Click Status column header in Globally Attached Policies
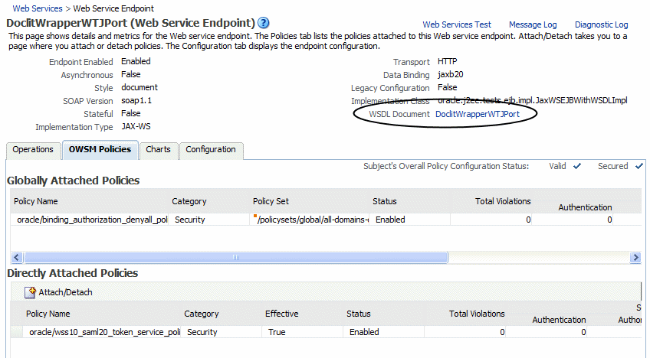Image resolution: width=650 pixels, height=358 pixels. [x=384, y=201]
